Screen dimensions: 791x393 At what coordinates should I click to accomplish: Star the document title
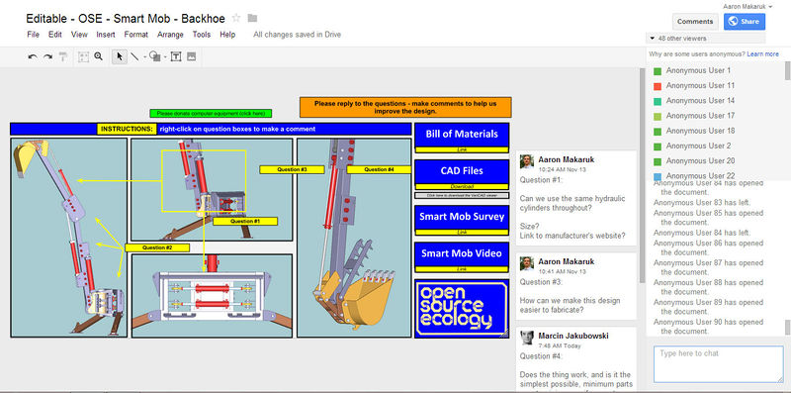click(236, 19)
